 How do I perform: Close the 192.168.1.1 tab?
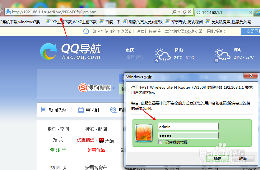[251, 12]
